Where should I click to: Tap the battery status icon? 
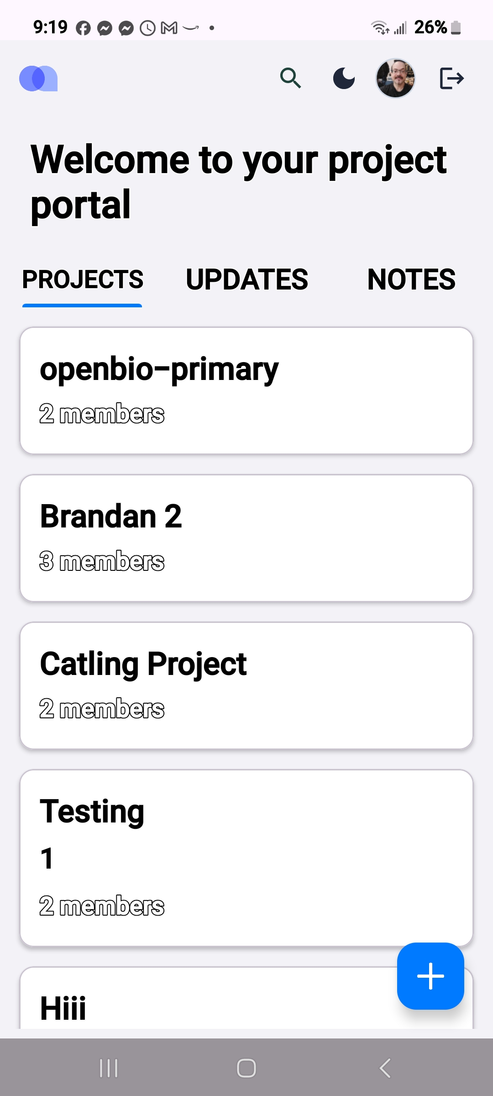point(456,28)
